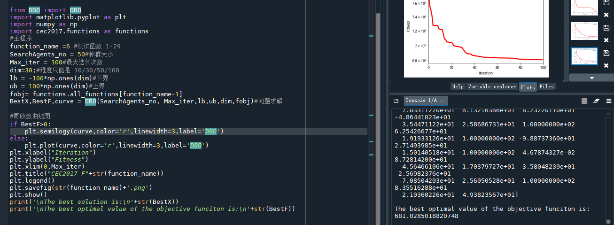Open the console hamburger options menu
Image resolution: width=614 pixels, height=225 pixels.
609,101
